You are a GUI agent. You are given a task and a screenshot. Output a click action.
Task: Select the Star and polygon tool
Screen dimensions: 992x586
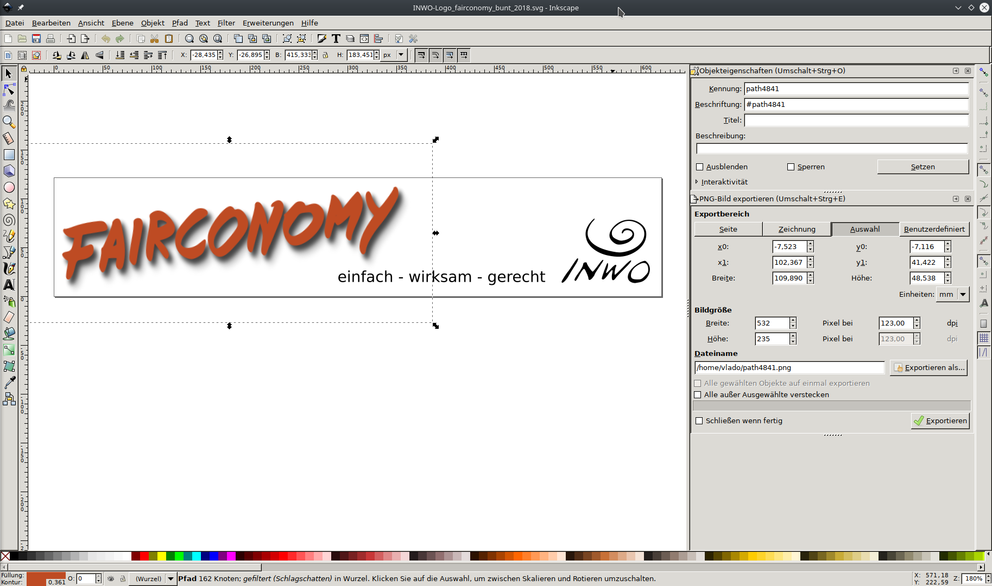(9, 203)
